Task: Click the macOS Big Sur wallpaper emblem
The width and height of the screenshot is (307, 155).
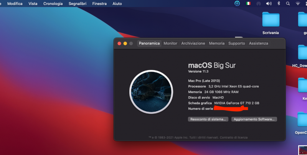Action: 151,92
